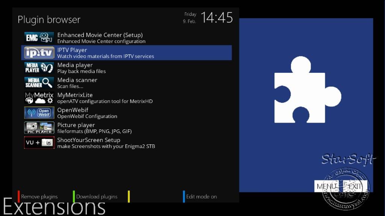The width and height of the screenshot is (385, 216).
Task: Click the large puzzle piece plugin image
Action: click(308, 90)
